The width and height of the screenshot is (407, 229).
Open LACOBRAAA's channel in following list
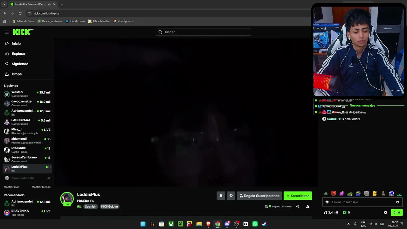pyautogui.click(x=27, y=122)
